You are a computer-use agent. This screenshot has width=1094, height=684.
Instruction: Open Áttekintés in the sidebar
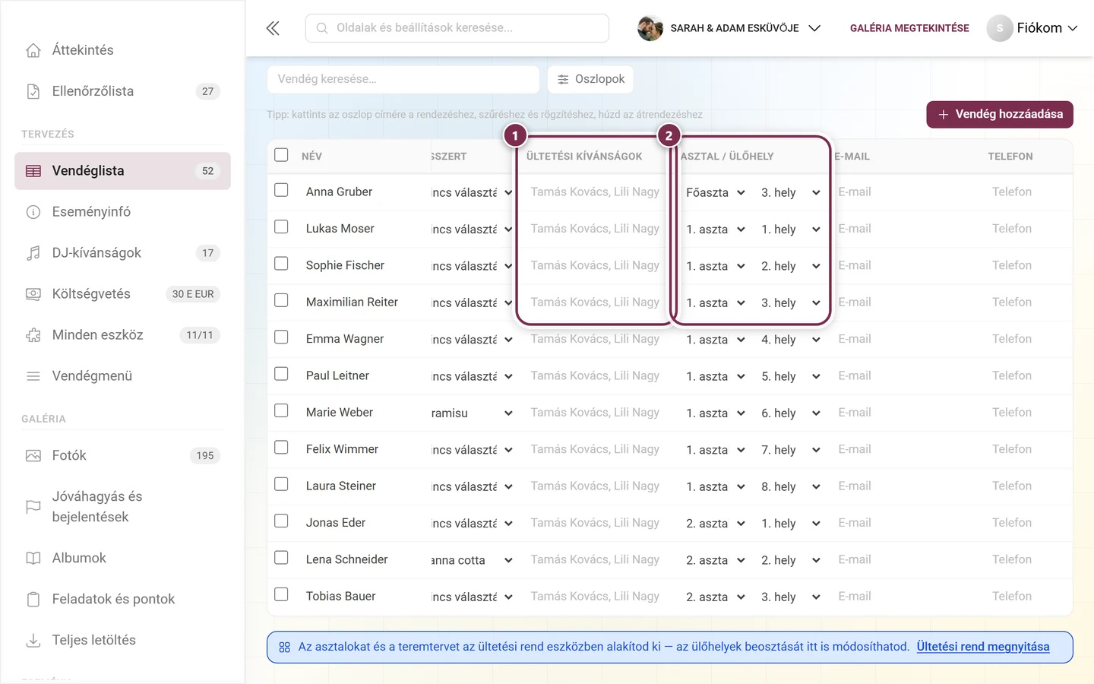[x=122, y=50]
